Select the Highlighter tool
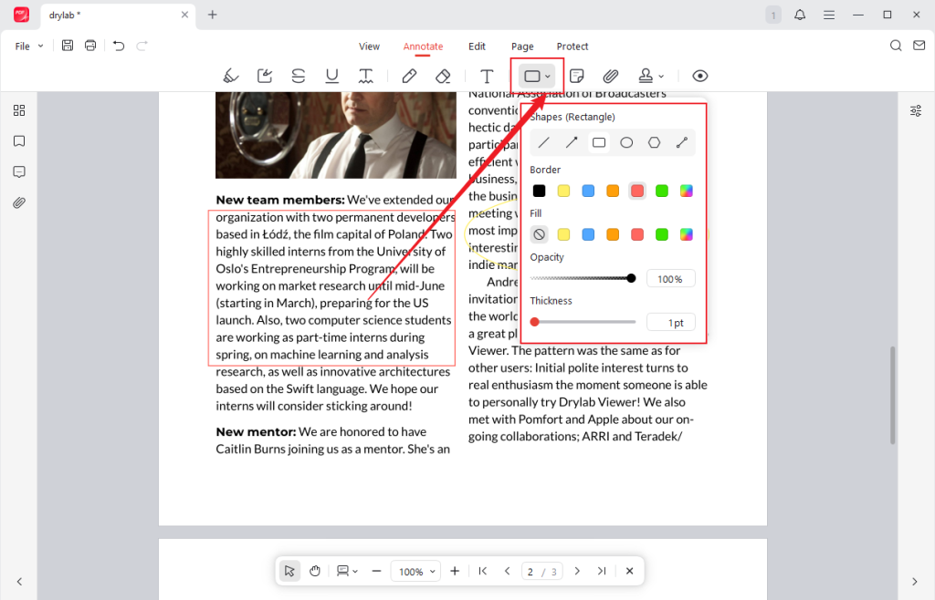The width and height of the screenshot is (935, 600). [x=230, y=76]
